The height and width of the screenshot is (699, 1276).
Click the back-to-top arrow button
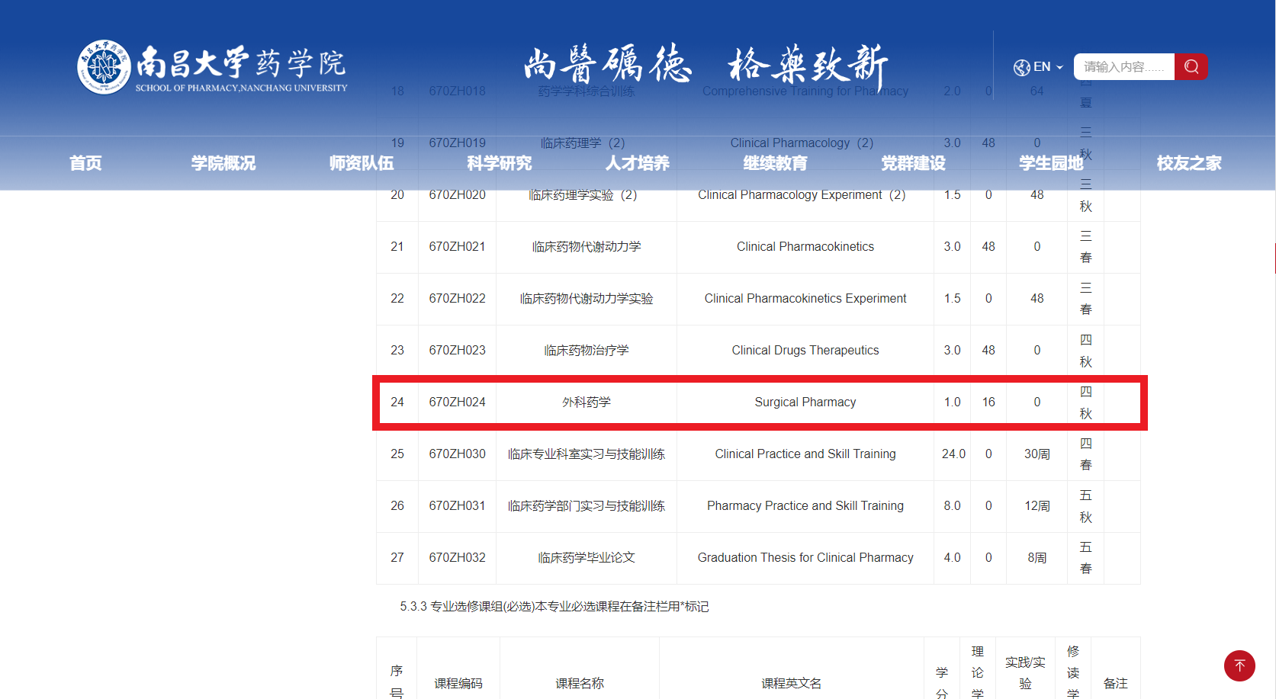[x=1239, y=665]
